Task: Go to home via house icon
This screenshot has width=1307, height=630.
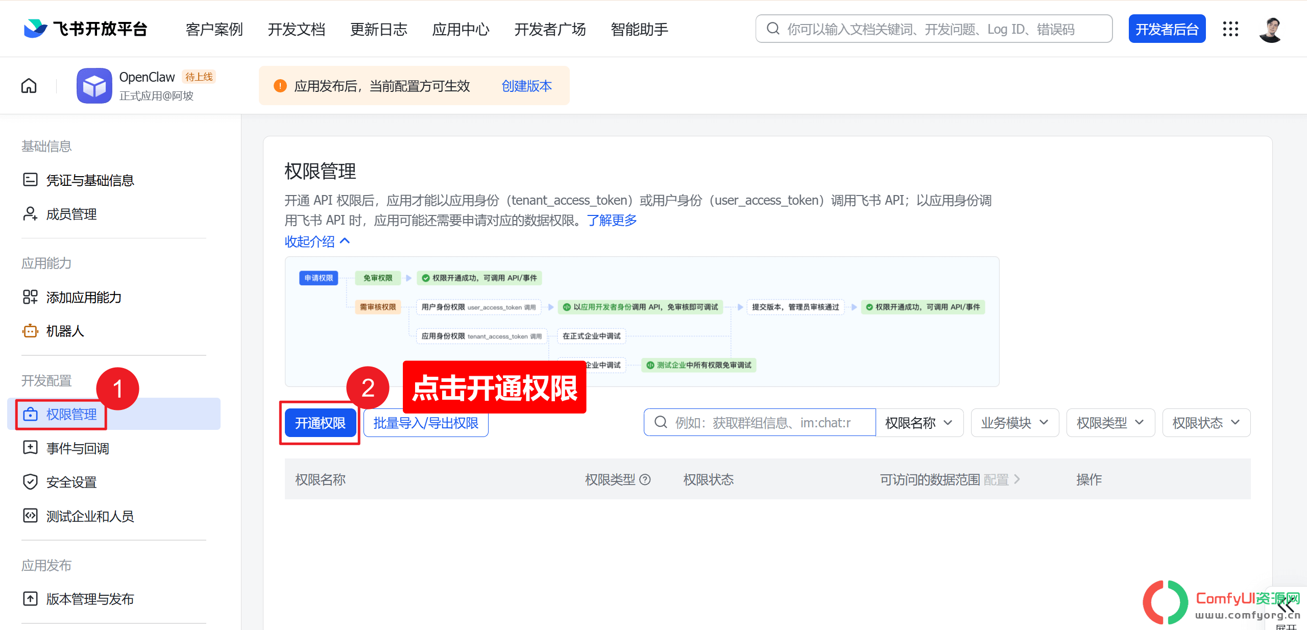Action: point(29,86)
